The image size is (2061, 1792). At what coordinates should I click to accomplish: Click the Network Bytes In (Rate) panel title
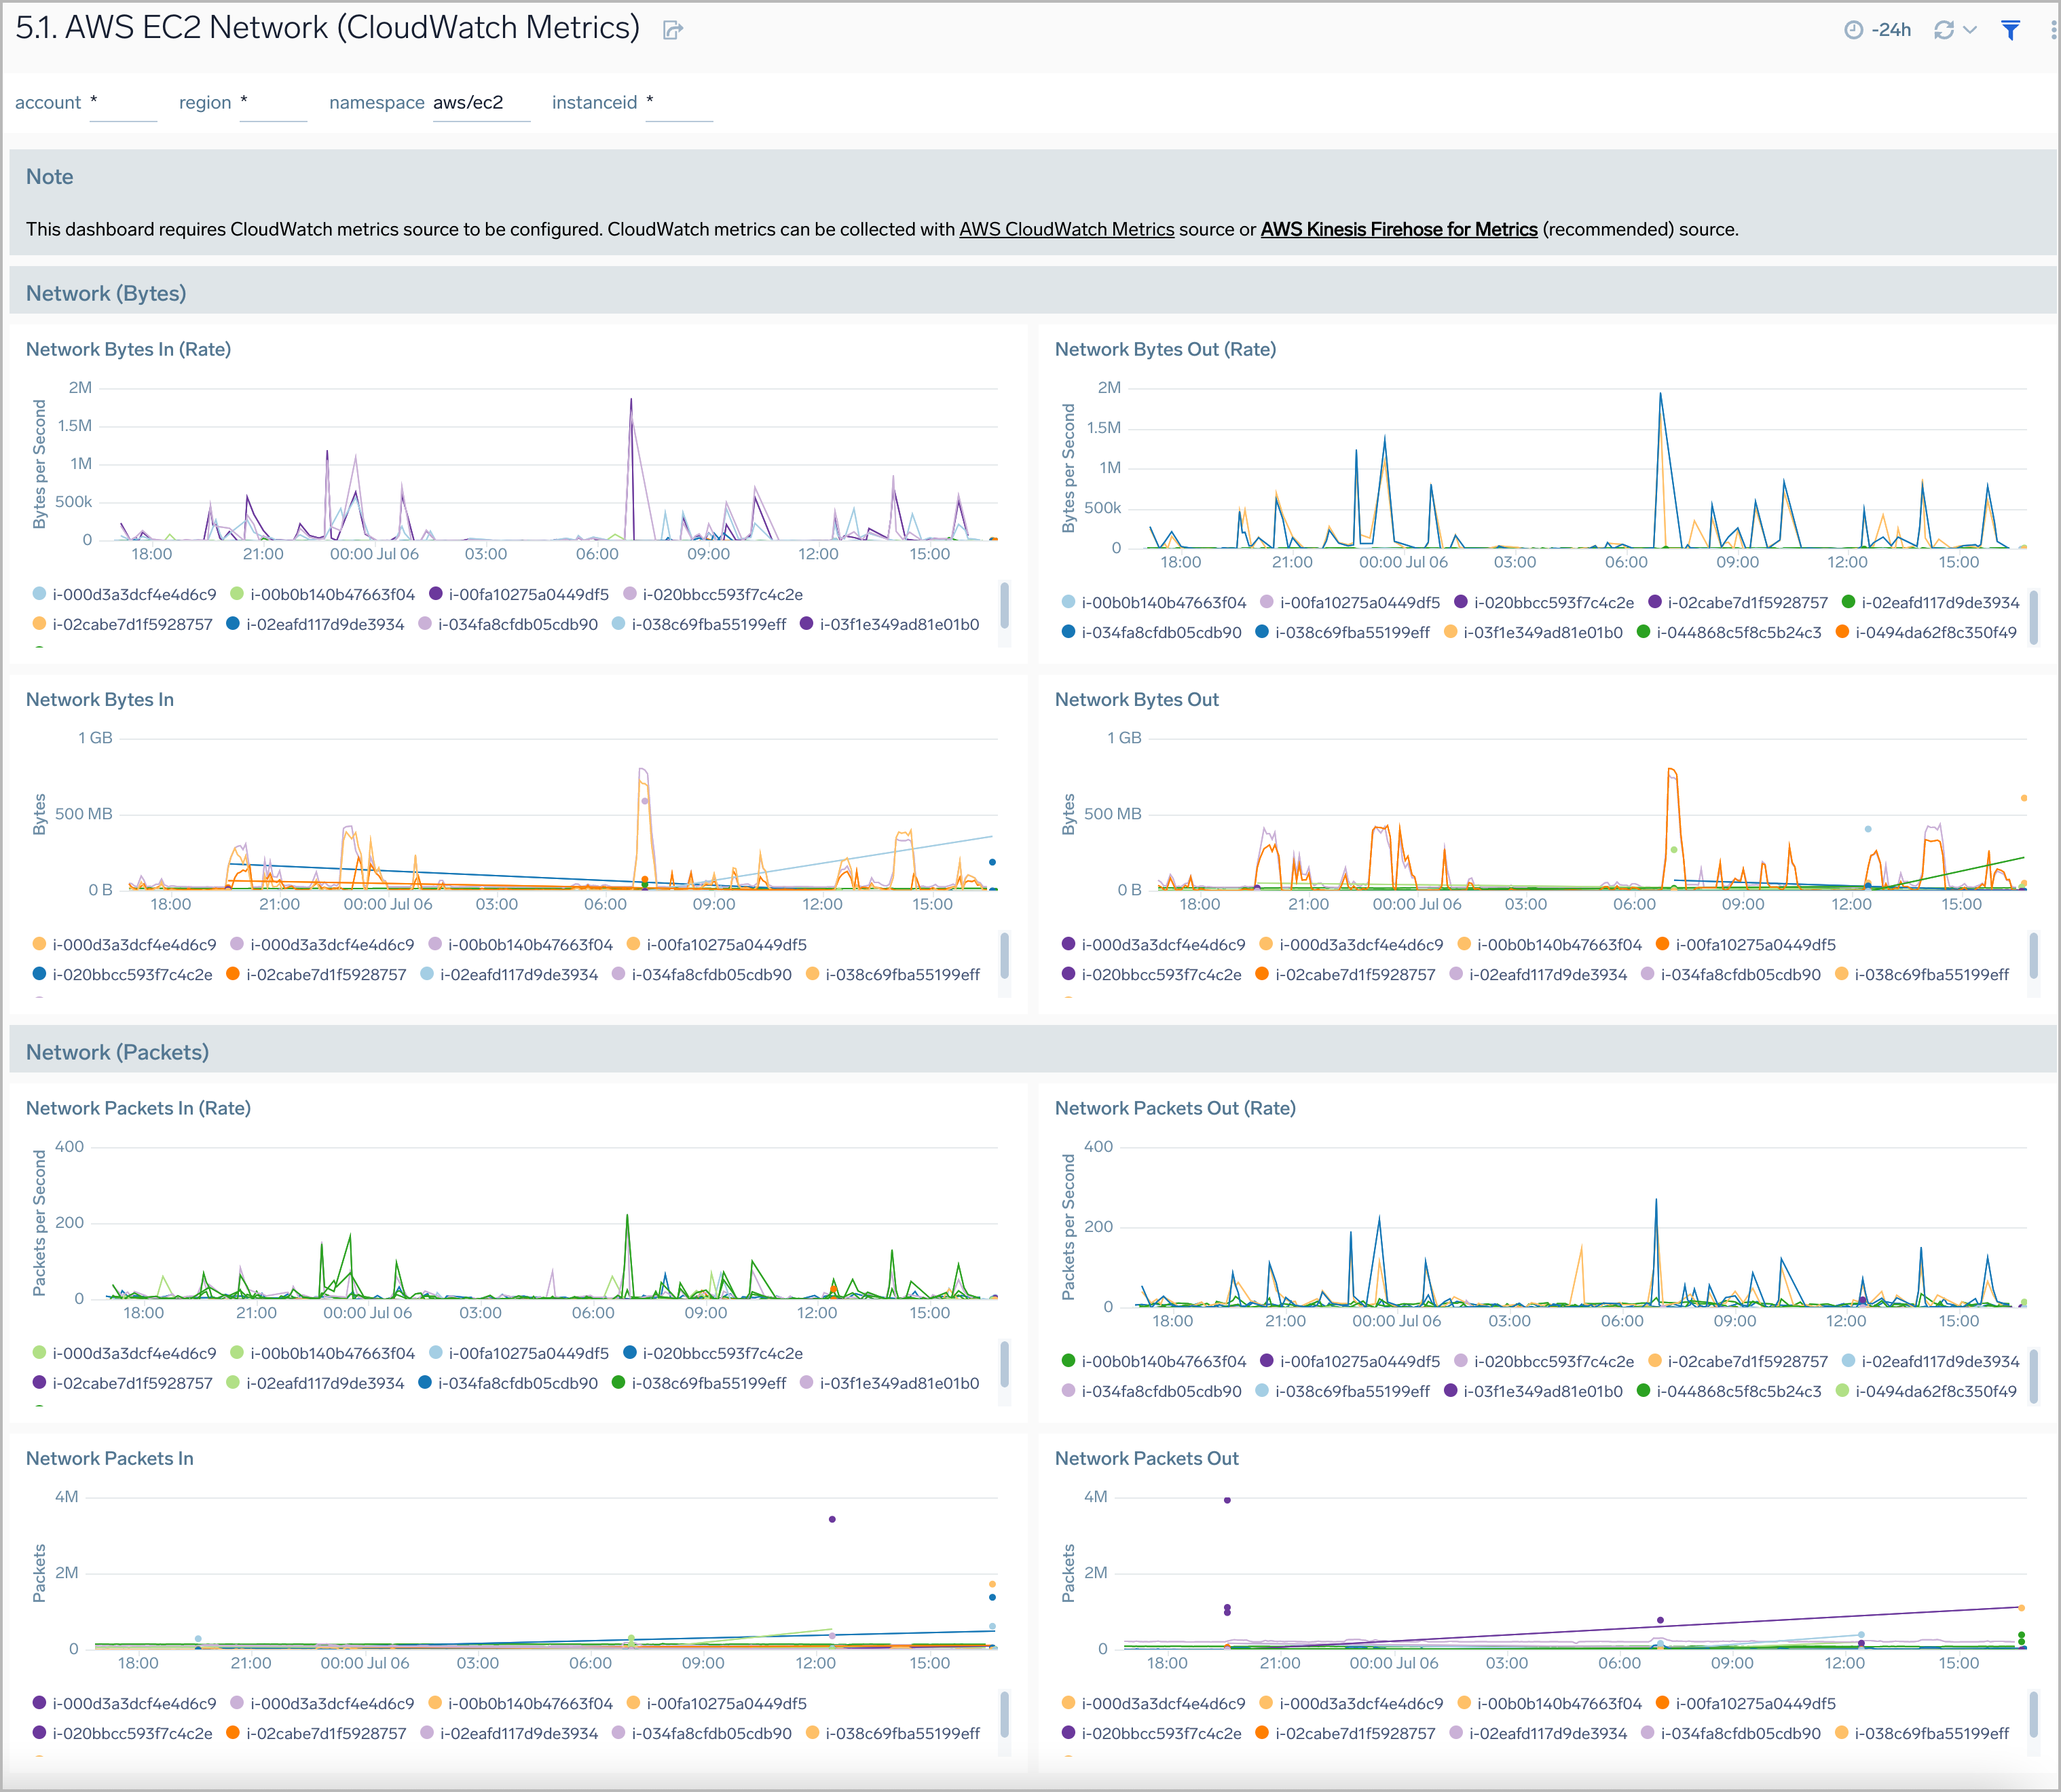tap(128, 349)
